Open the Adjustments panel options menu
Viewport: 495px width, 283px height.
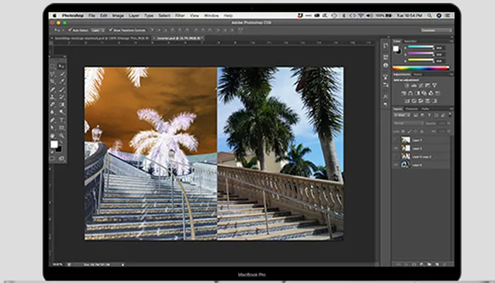(x=451, y=74)
